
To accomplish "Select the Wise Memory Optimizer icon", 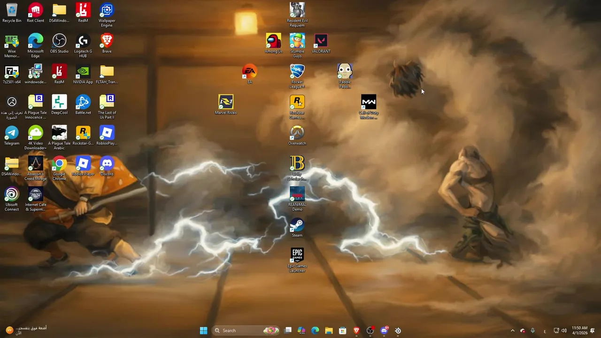I will pos(12,46).
